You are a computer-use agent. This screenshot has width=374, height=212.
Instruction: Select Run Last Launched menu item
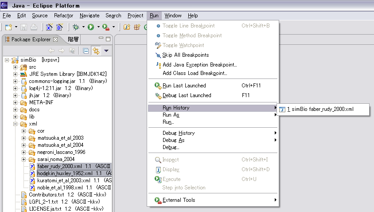(184, 86)
